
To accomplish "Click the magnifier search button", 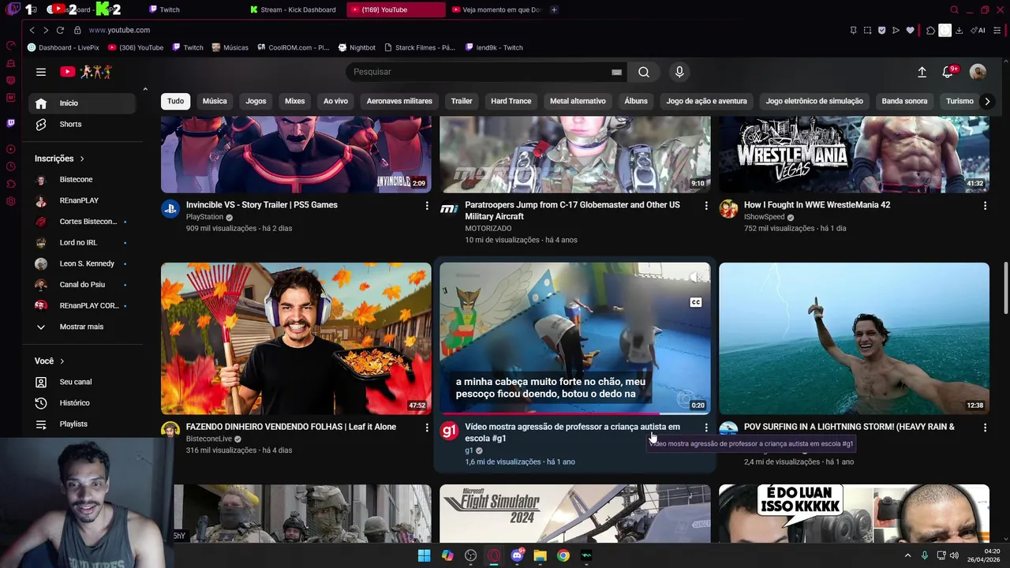I will [x=644, y=72].
